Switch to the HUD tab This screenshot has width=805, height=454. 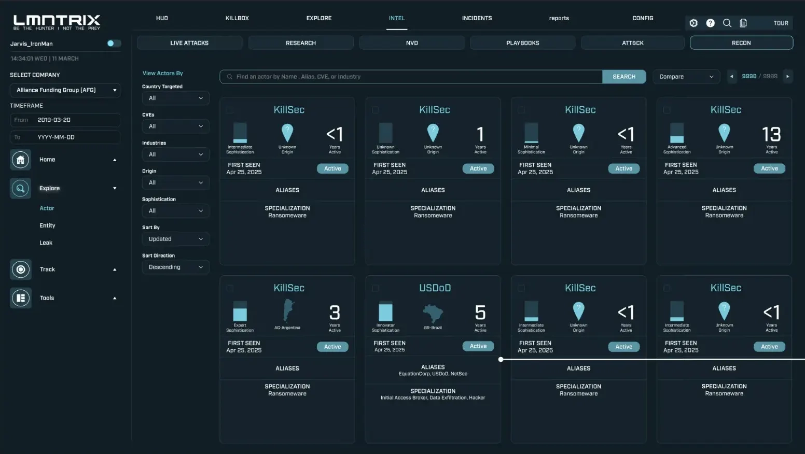point(162,18)
